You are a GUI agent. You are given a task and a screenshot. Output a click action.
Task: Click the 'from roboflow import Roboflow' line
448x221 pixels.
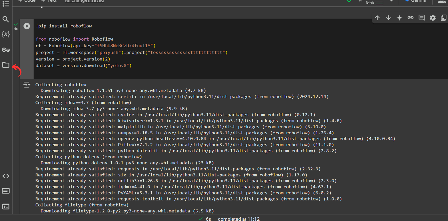coord(74,39)
